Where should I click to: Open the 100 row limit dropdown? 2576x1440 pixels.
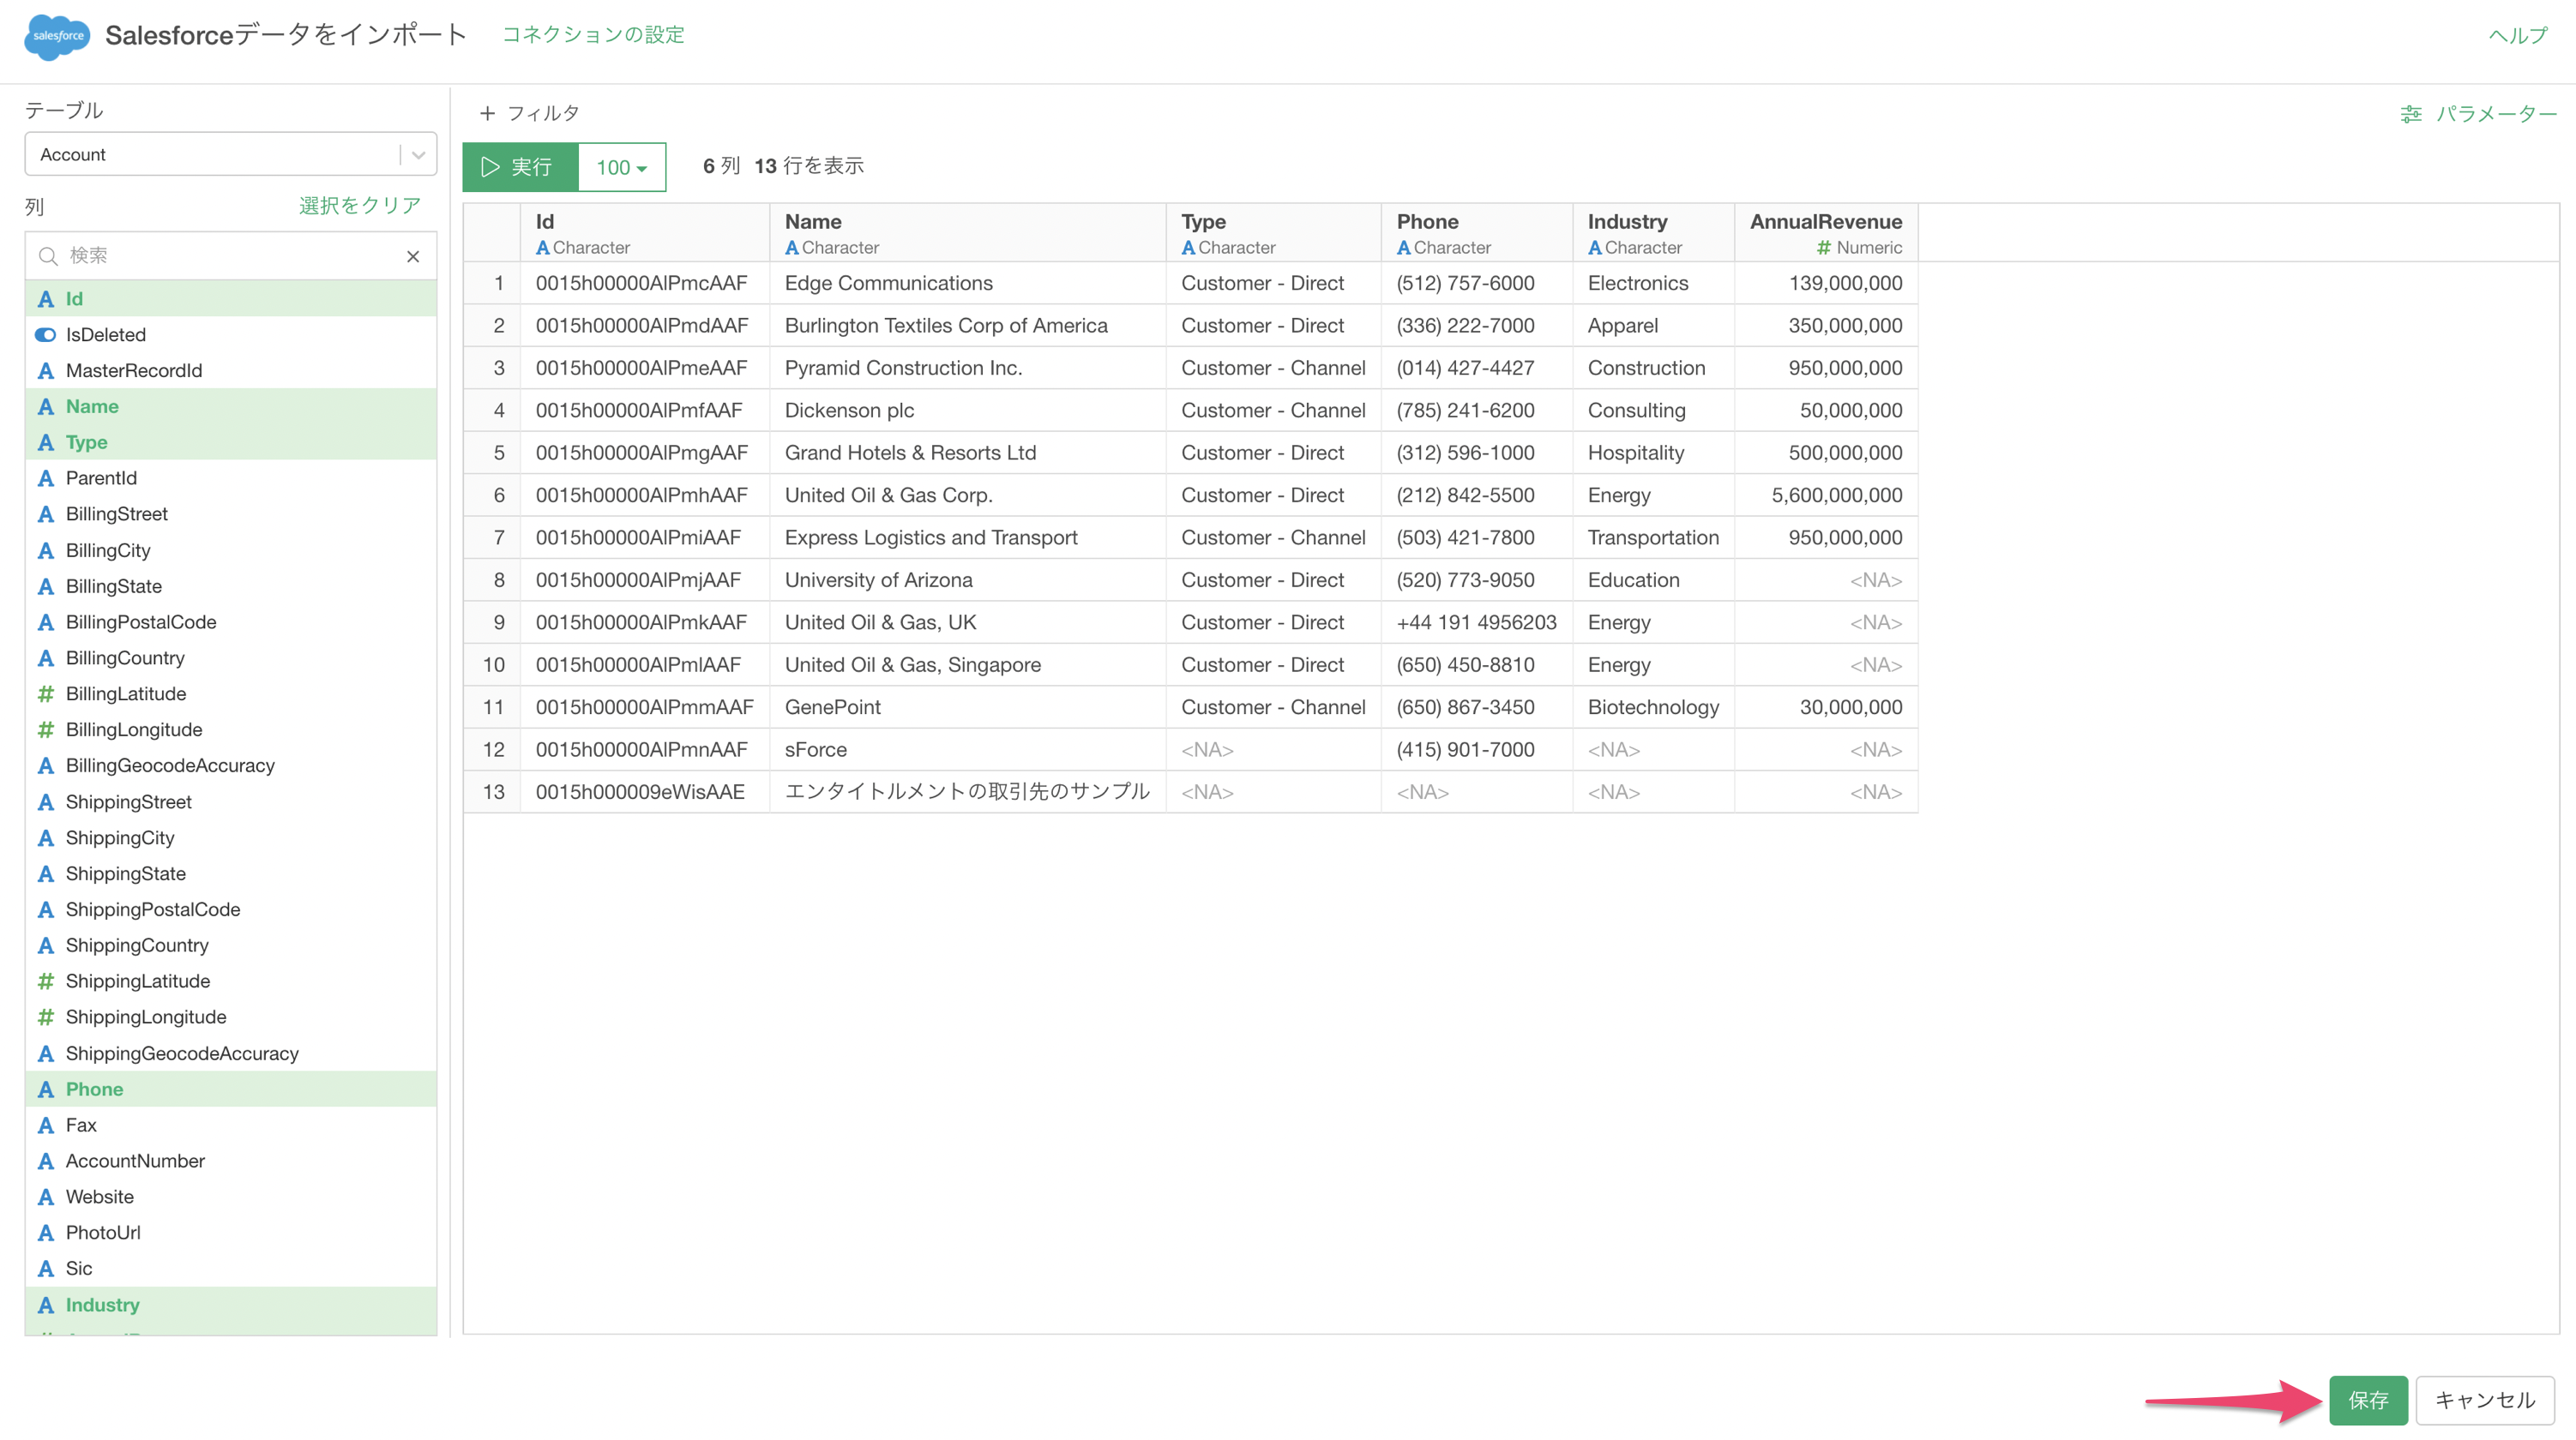[622, 167]
